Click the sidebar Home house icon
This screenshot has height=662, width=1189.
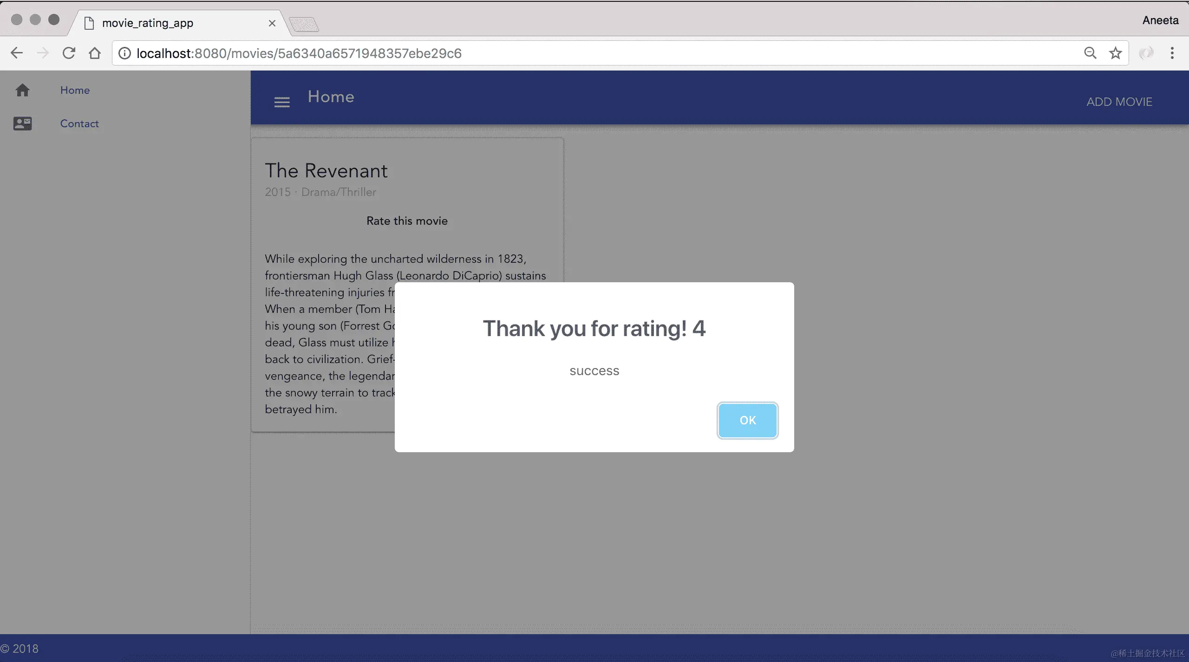pyautogui.click(x=22, y=90)
